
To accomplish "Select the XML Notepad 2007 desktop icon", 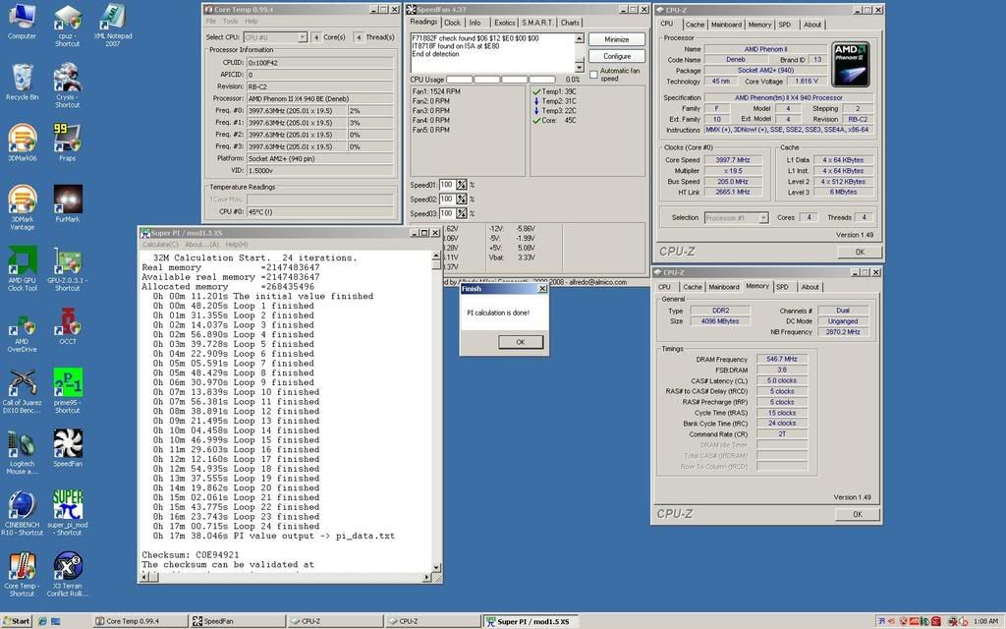I will [112, 26].
